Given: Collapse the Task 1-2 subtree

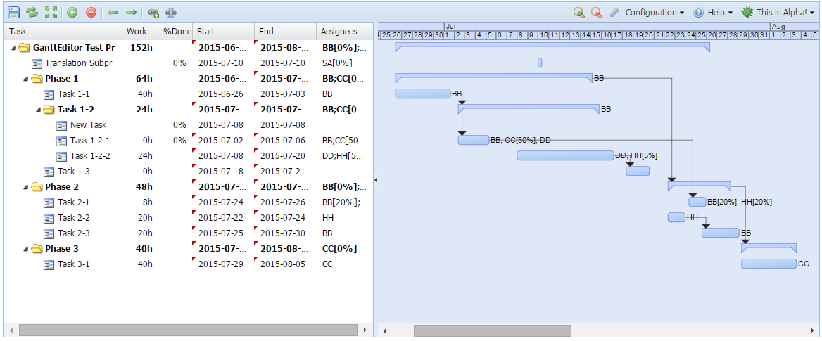Looking at the screenshot, I should coord(39,110).
